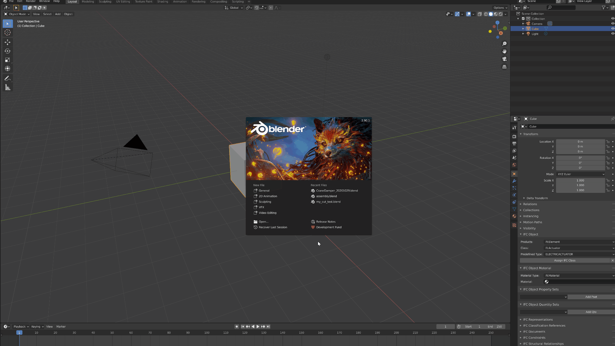Open the Window menu

click(x=44, y=1)
